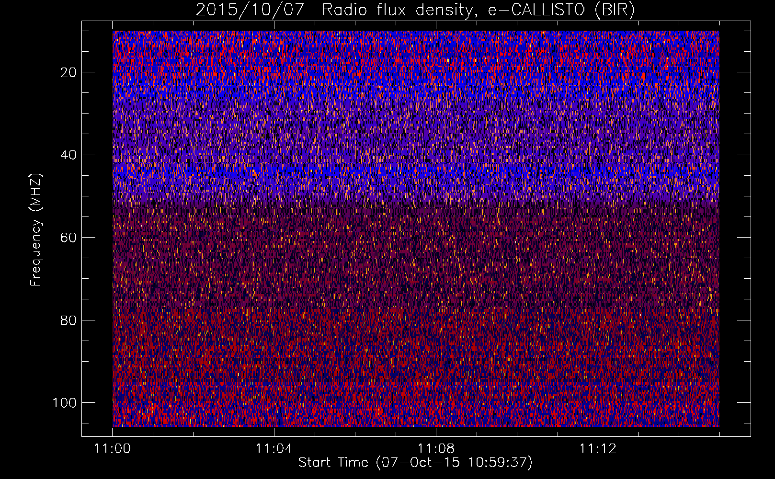Click the '80' frequency tick label
775x479 pixels.
tap(69, 320)
